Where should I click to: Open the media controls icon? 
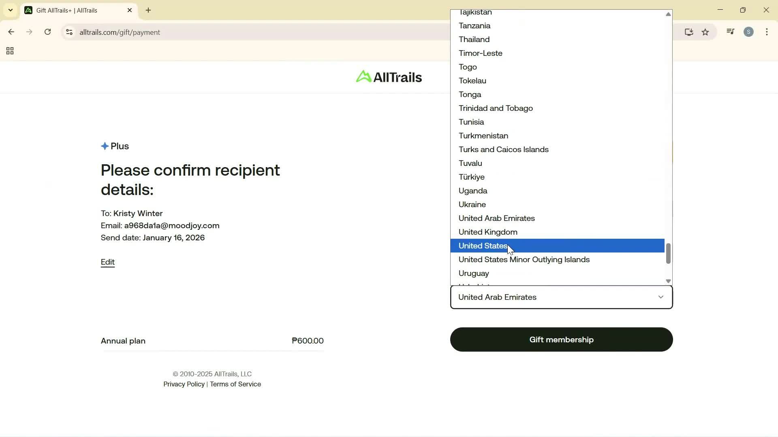pos(730,32)
